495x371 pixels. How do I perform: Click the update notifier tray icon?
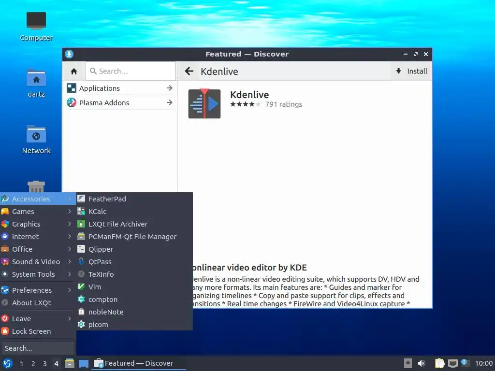coord(465,363)
